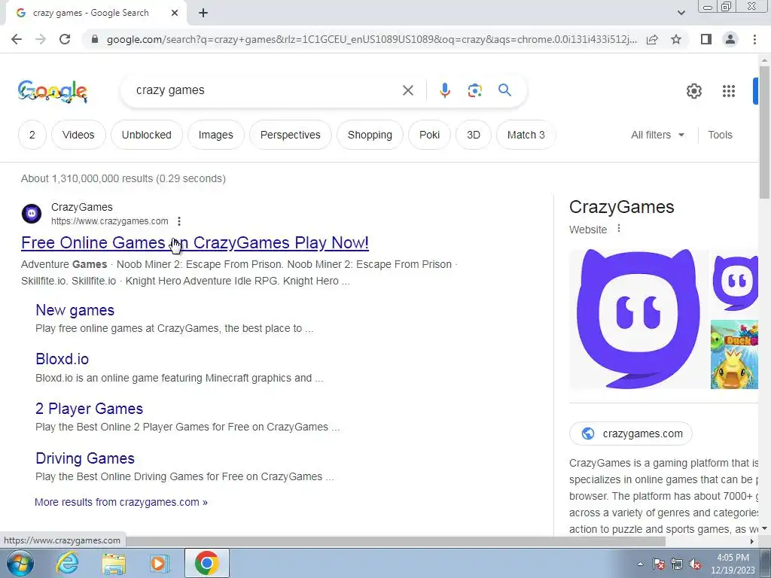Click the padlock site info icon
This screenshot has height=578, width=771.
(x=95, y=39)
